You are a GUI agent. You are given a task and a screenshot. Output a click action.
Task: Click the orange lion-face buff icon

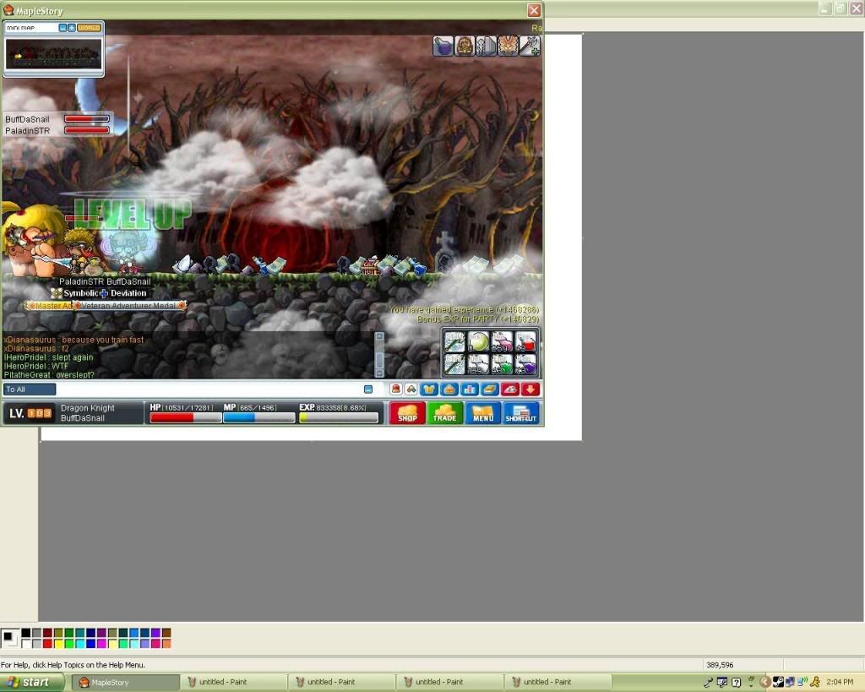click(508, 46)
